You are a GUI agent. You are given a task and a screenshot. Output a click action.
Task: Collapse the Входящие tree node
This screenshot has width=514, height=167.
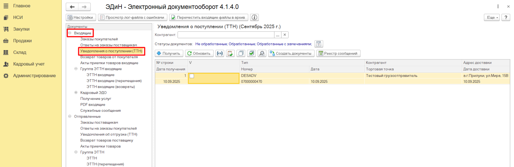[70, 33]
